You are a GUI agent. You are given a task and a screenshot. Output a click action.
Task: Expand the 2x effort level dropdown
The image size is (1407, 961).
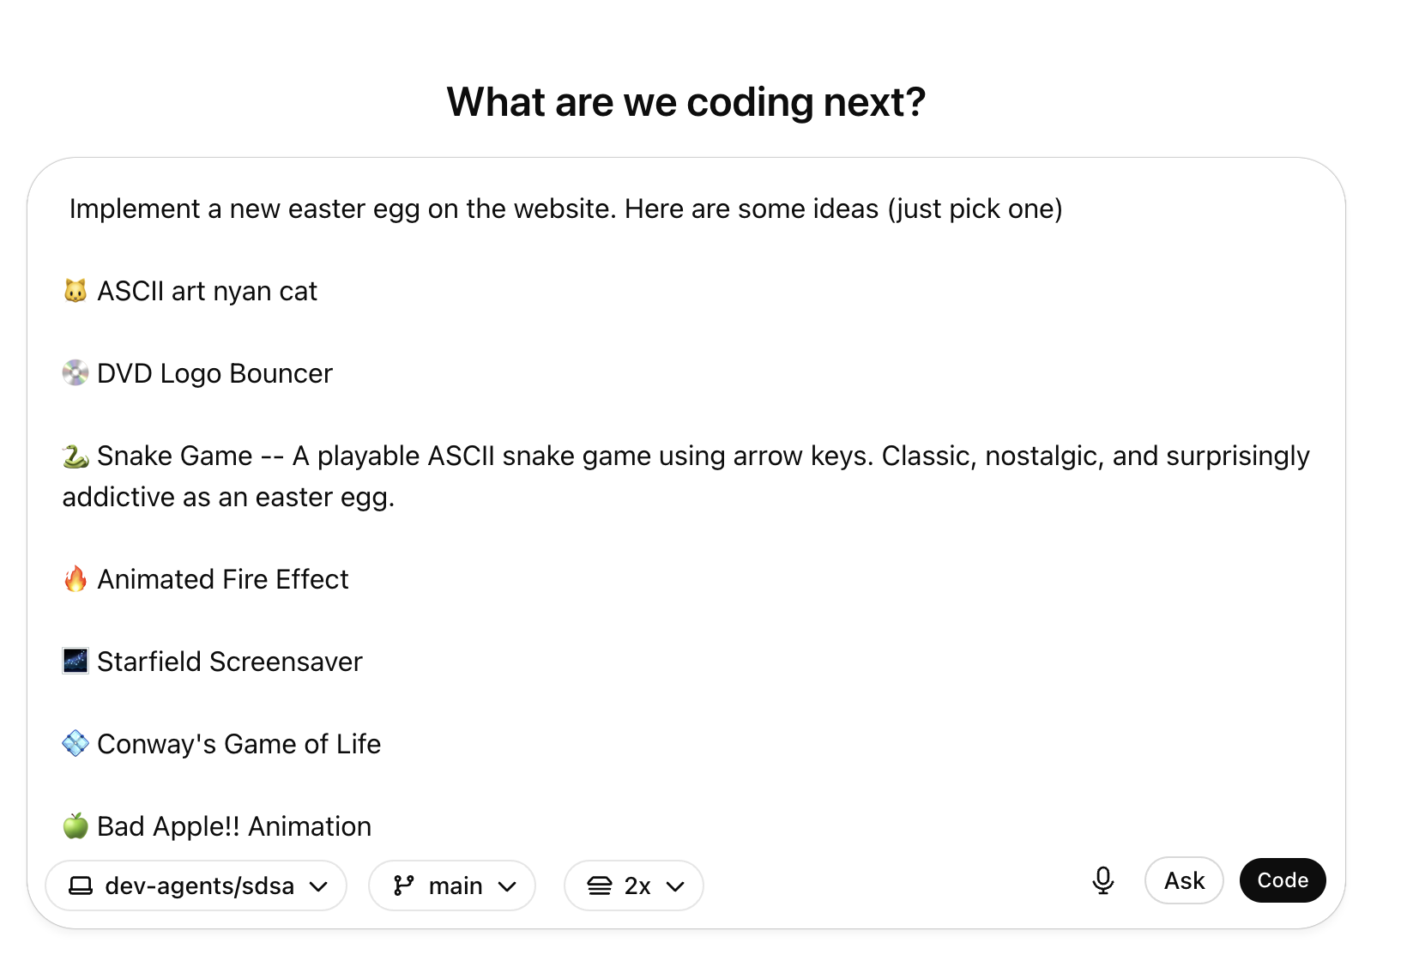tap(633, 885)
